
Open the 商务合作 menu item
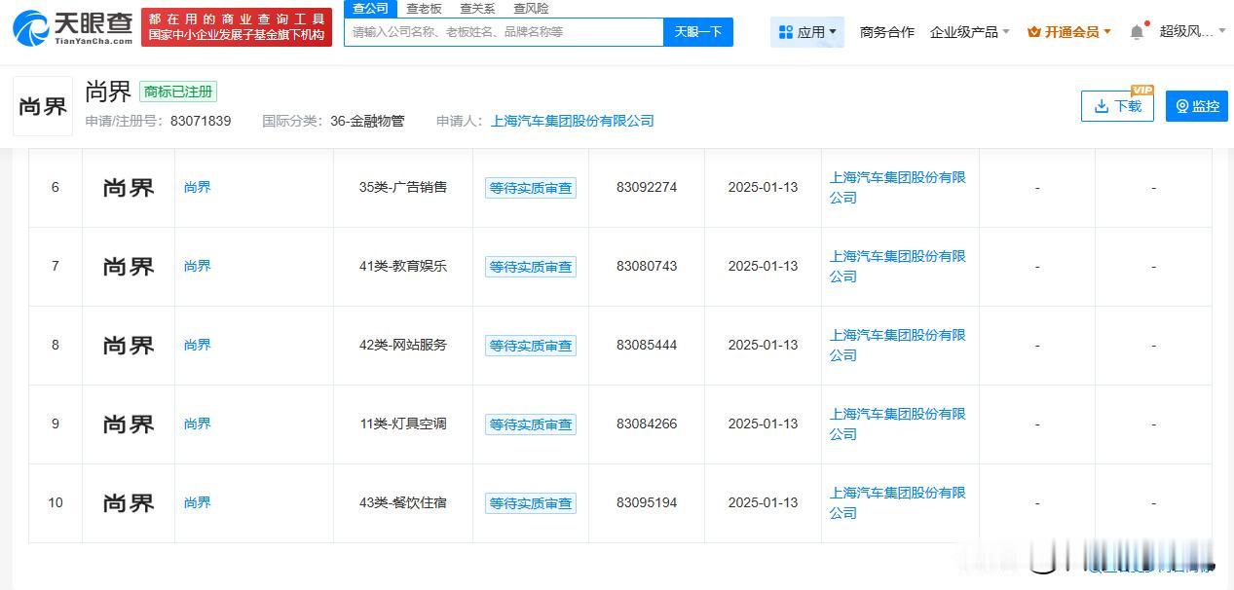point(887,32)
